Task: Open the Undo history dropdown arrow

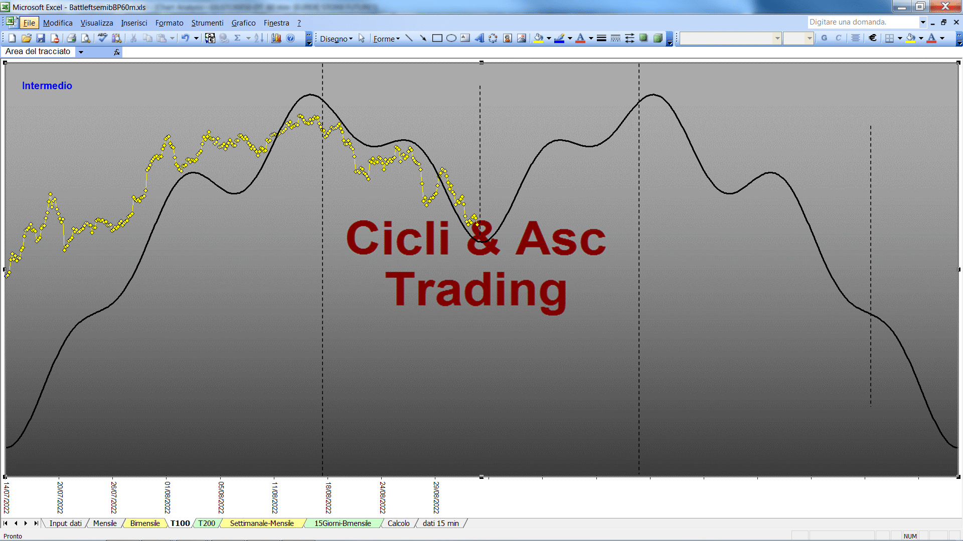Action: click(196, 38)
